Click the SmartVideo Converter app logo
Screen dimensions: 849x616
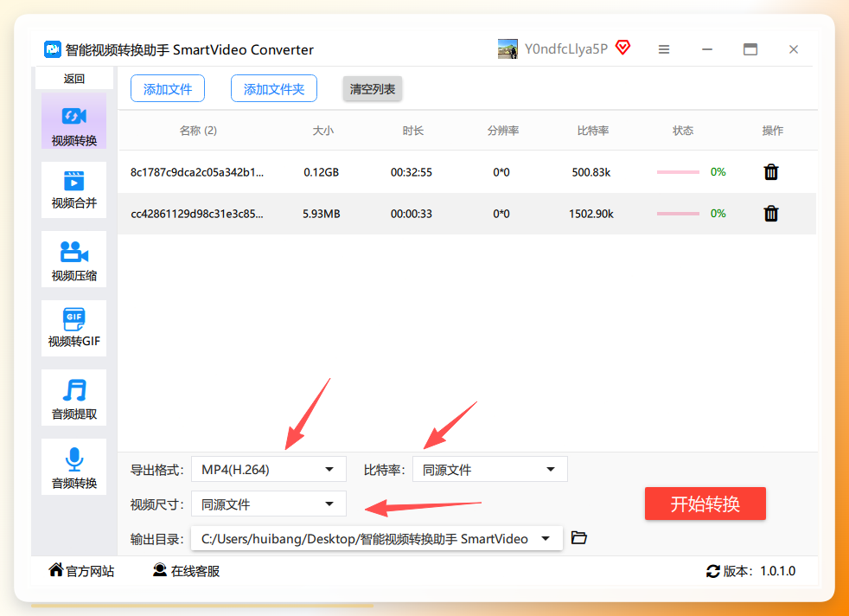pyautogui.click(x=53, y=49)
